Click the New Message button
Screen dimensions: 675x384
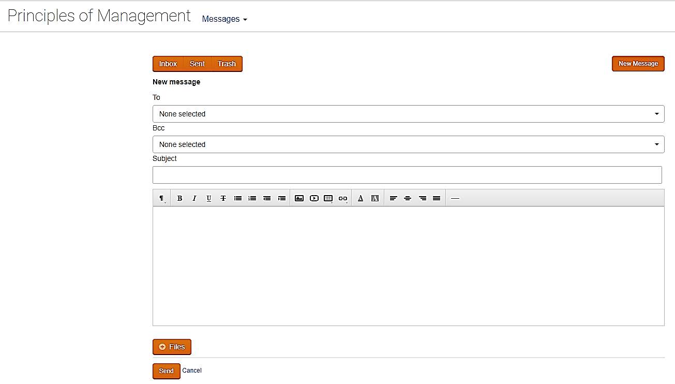[x=638, y=64]
